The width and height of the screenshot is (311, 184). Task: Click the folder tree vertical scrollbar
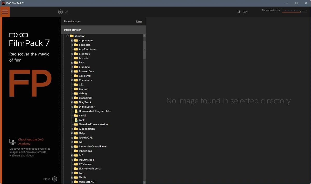(x=145, y=109)
